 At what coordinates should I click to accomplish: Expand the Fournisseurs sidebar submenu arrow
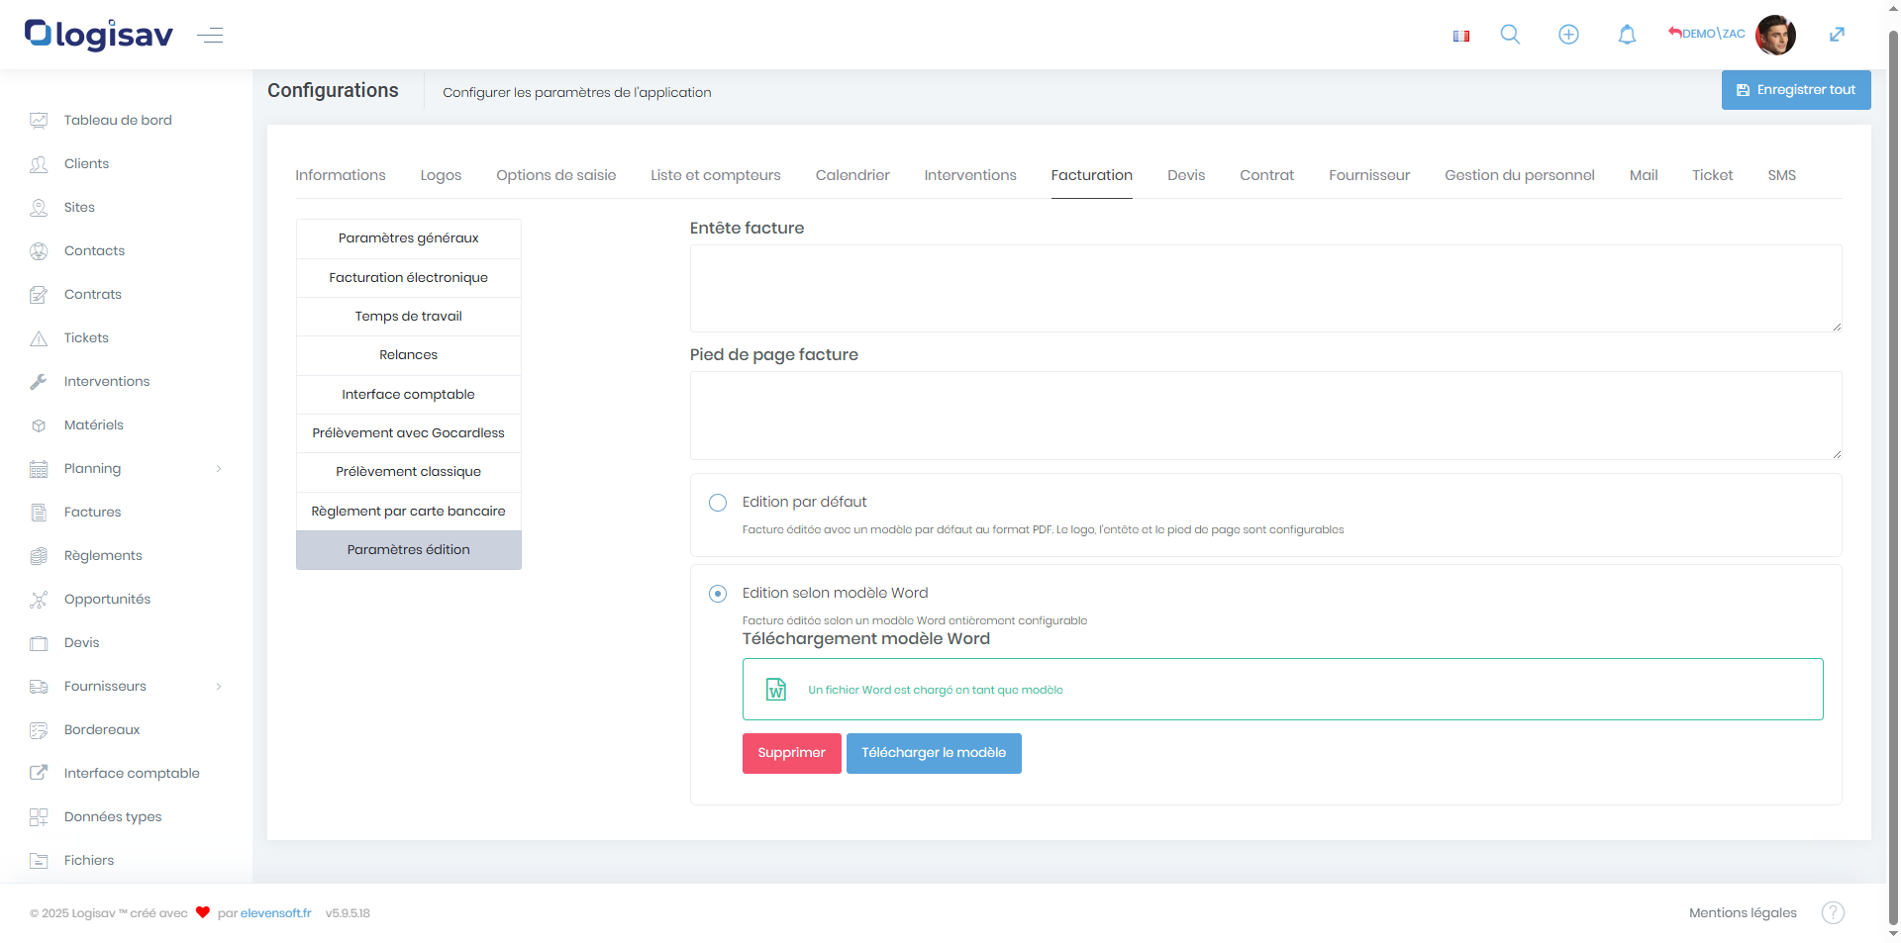tap(219, 687)
